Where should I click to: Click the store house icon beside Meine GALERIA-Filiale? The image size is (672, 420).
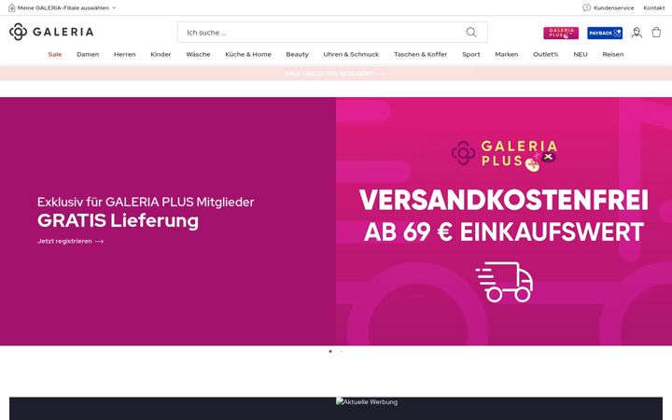[x=12, y=7]
